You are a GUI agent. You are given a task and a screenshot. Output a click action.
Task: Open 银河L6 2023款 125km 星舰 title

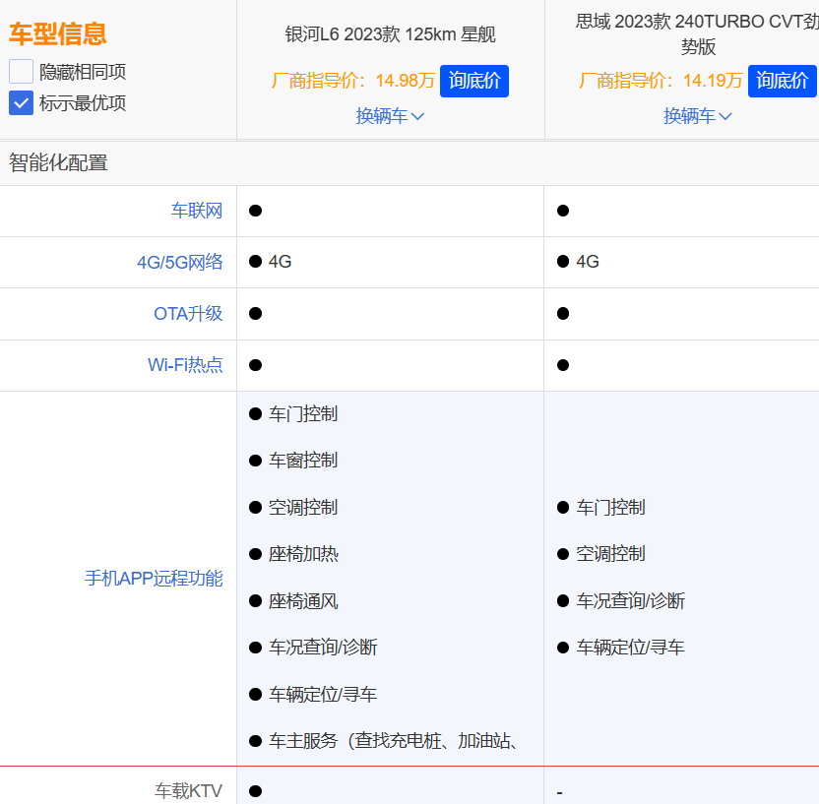(390, 35)
